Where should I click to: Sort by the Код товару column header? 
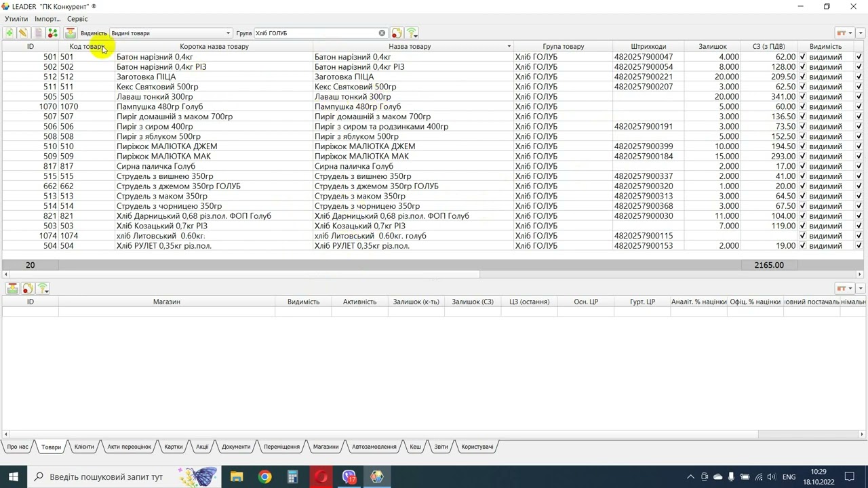click(87, 46)
